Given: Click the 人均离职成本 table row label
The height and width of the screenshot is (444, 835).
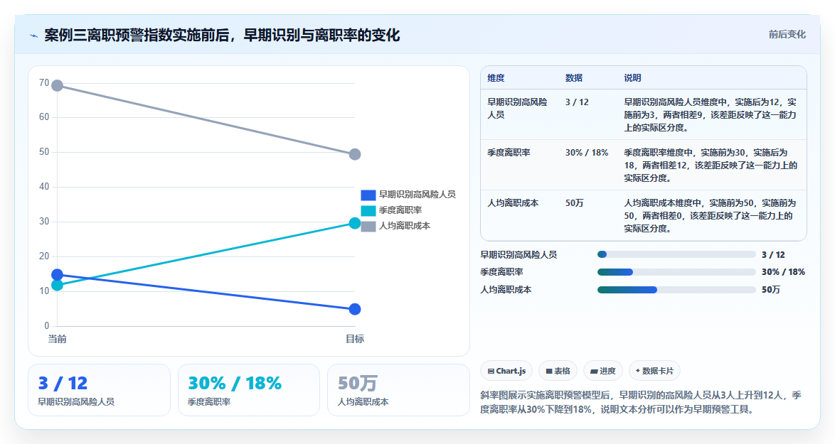Looking at the screenshot, I should pos(513,203).
